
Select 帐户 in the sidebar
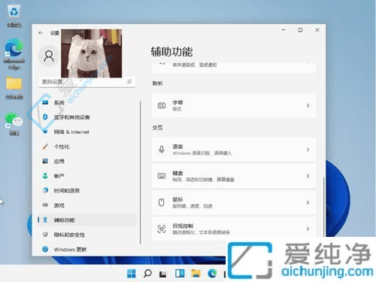coord(86,176)
